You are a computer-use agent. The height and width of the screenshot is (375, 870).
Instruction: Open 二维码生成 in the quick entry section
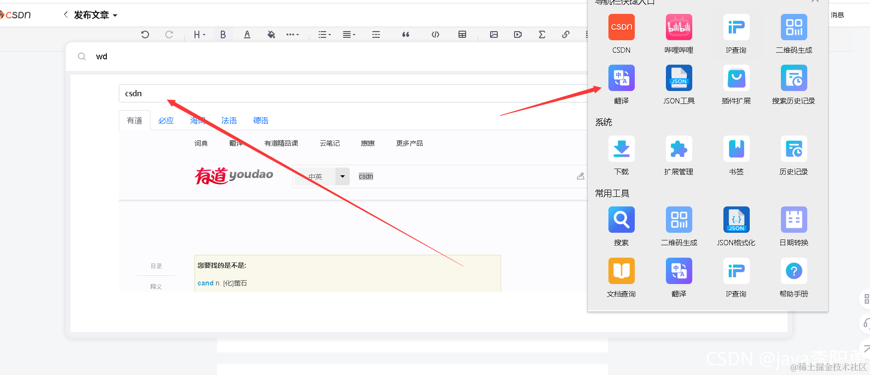pos(794,27)
